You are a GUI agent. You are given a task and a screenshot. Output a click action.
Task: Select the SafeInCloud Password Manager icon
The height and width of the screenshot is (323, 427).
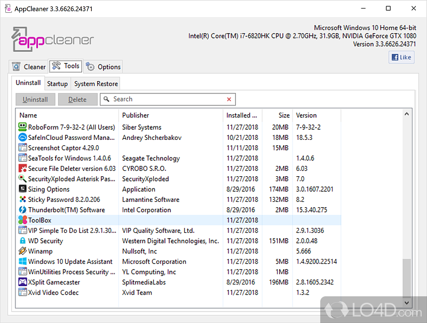(x=23, y=137)
